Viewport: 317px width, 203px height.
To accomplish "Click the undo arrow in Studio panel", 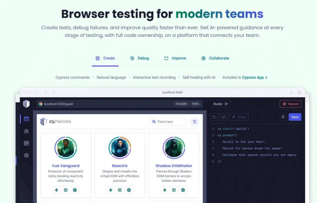I will coord(214,117).
